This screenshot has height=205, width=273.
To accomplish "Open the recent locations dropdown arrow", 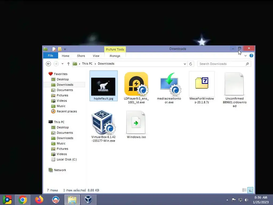I will [x=62, y=64].
